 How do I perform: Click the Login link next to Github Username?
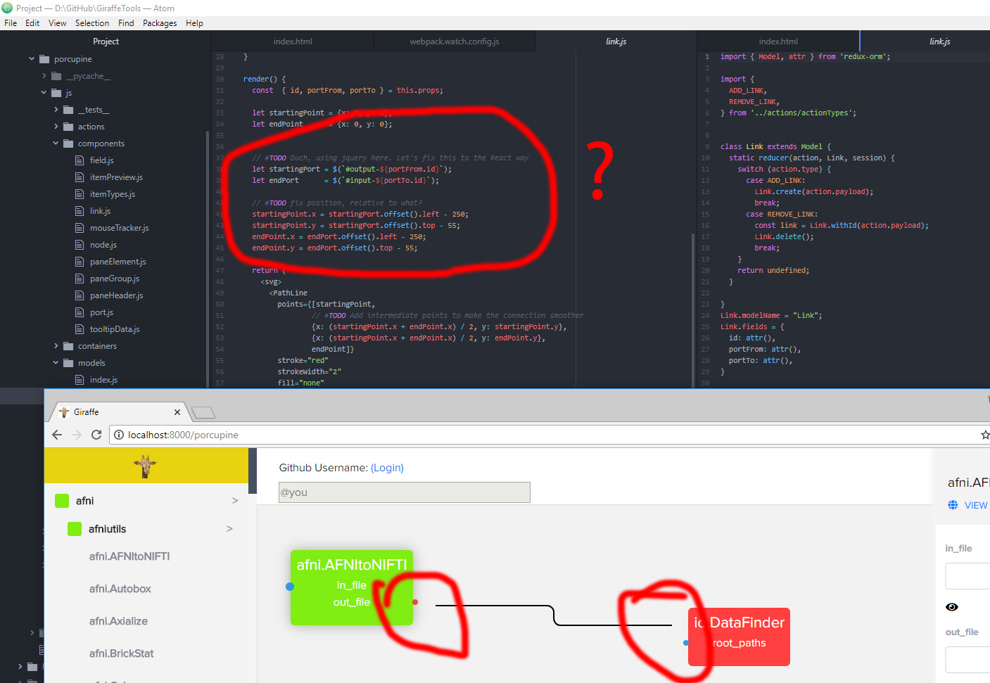(387, 467)
